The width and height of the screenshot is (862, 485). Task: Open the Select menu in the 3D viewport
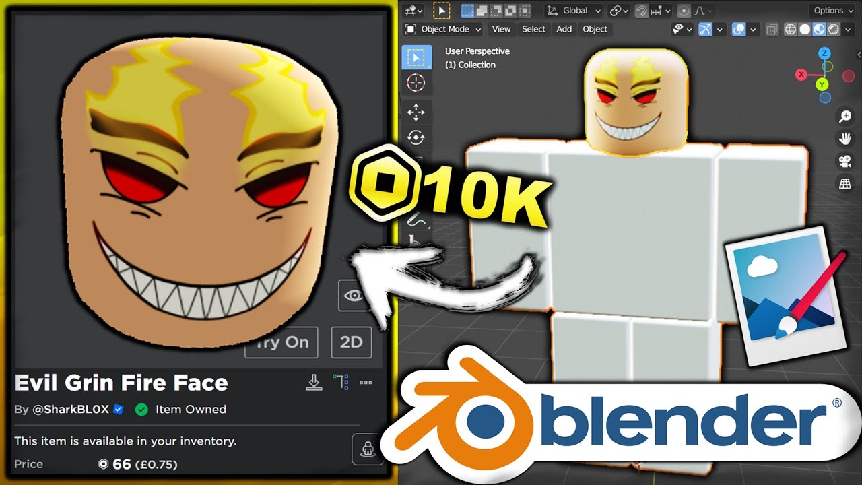[533, 29]
